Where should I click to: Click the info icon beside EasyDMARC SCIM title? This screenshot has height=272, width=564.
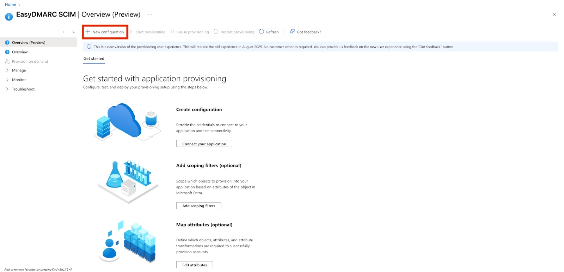coord(9,17)
